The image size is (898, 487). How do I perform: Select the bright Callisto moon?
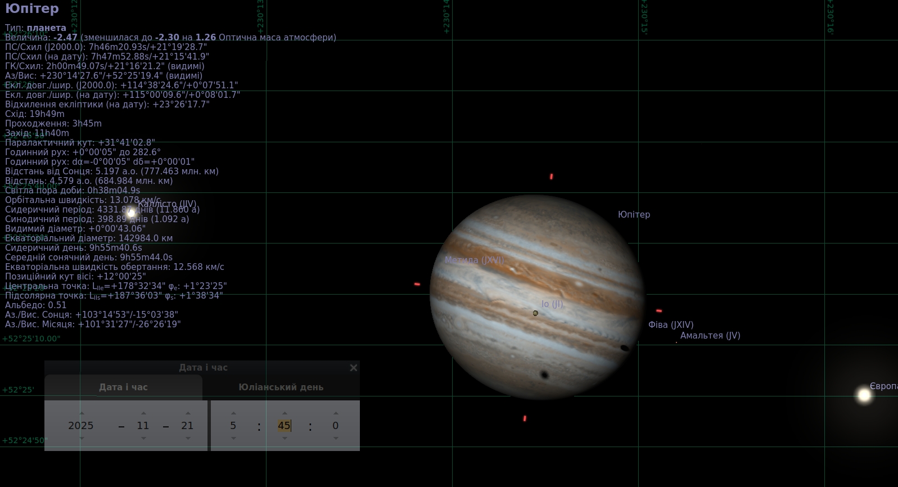(x=131, y=213)
